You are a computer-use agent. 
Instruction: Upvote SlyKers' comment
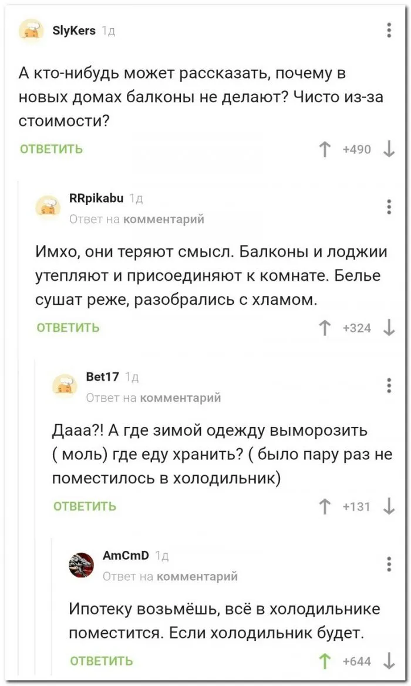pos(324,149)
